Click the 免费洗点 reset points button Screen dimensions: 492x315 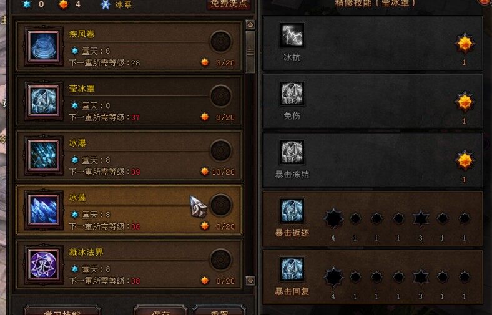[229, 4]
